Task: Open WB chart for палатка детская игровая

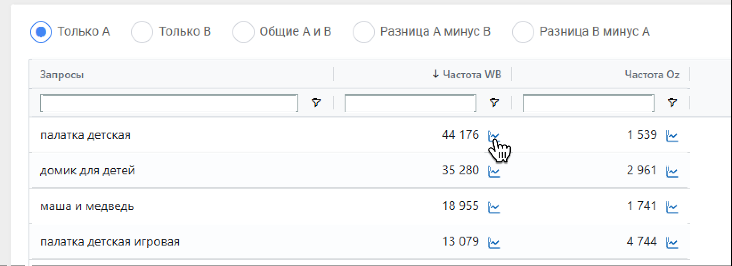Action: pos(494,242)
